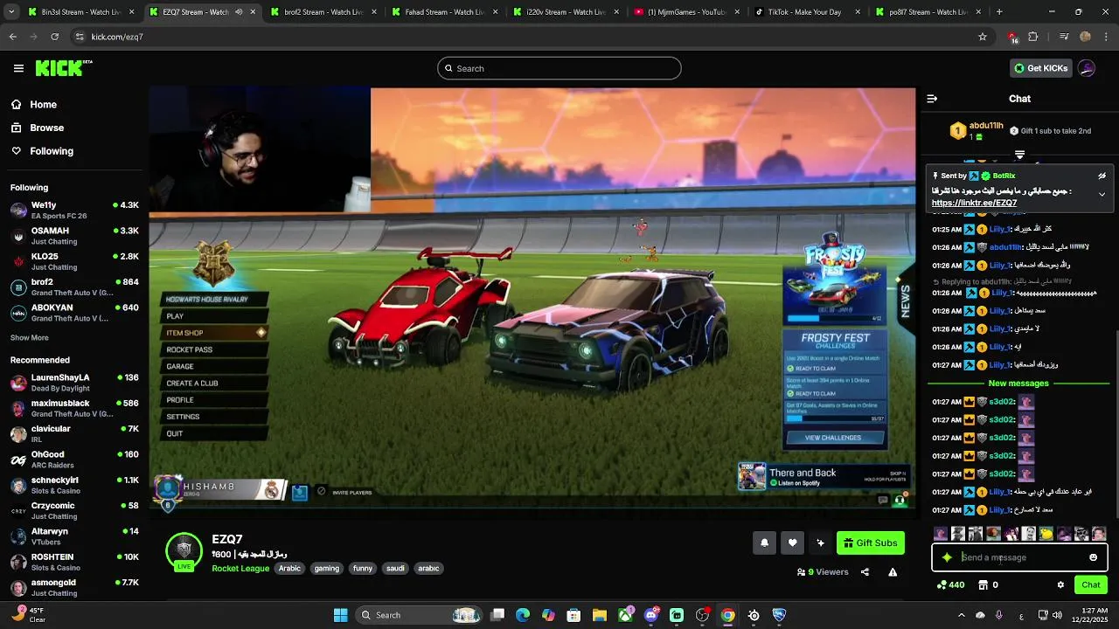This screenshot has height=629, width=1119.
Task: Open Discord from the taskbar
Action: (x=651, y=615)
